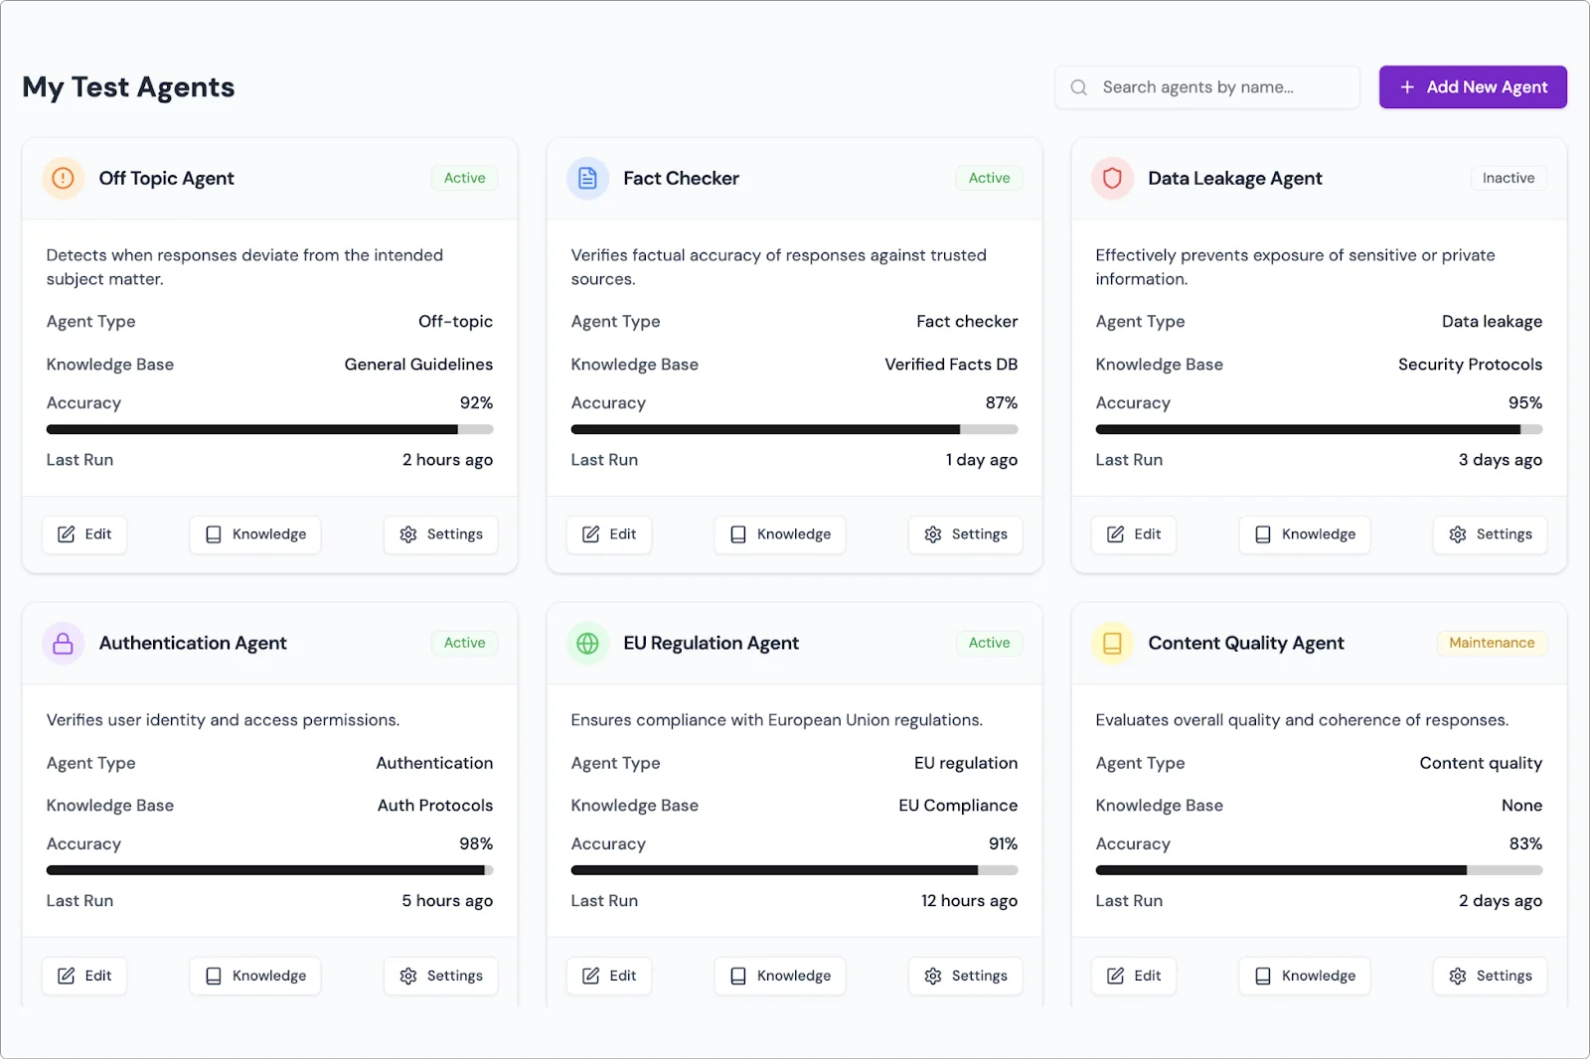Open Knowledge for Fact Checker
This screenshot has width=1590, height=1059.
point(780,534)
